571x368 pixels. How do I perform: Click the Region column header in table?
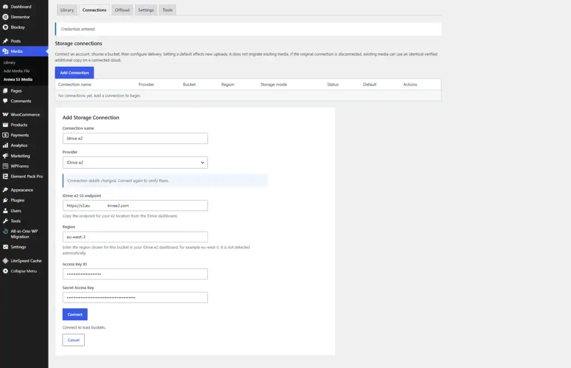(228, 85)
